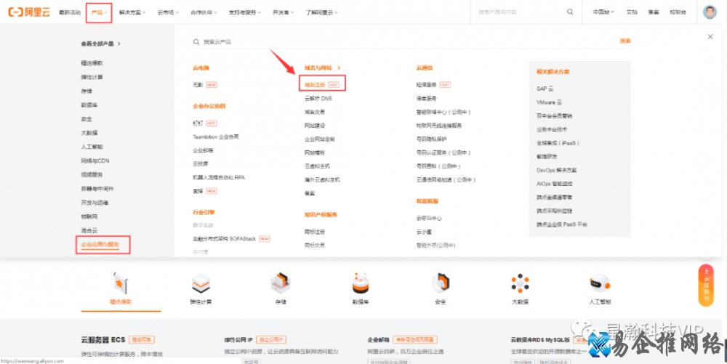Open the user avatar profile icon

pos(710,12)
